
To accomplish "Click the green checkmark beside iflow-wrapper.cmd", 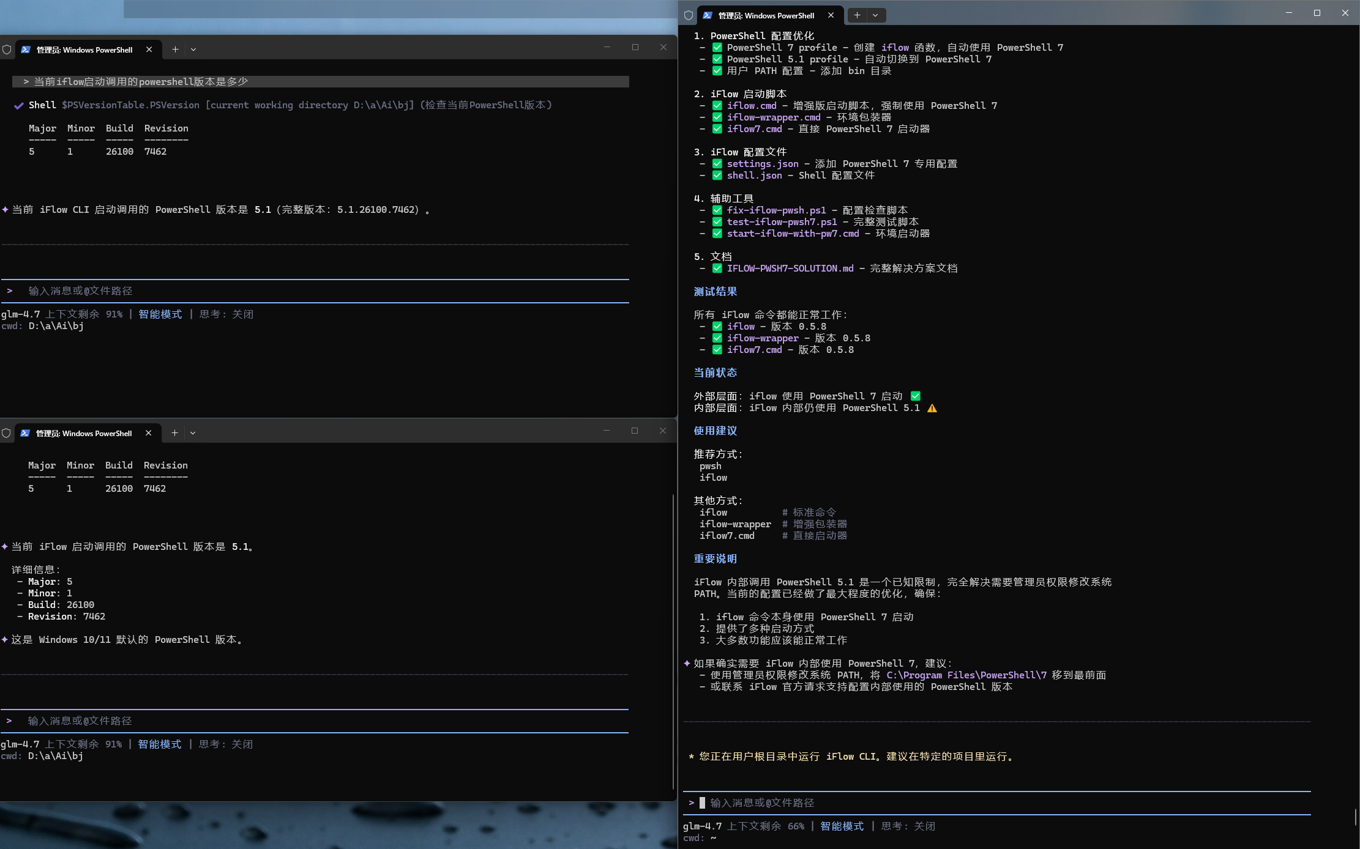I will pos(717,117).
